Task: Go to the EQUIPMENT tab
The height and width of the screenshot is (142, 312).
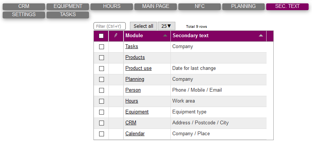Action: tap(68, 6)
